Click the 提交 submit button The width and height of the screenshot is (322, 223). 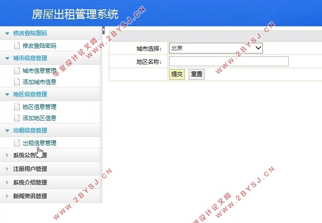177,74
